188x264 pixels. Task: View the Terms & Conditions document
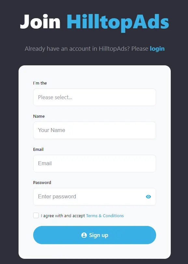tap(105, 216)
